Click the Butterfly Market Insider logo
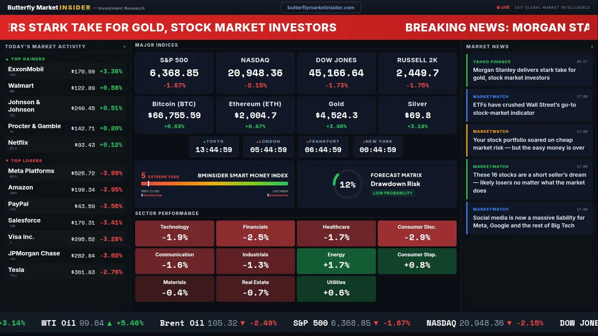Image resolution: width=598 pixels, height=336 pixels. pos(49,7)
